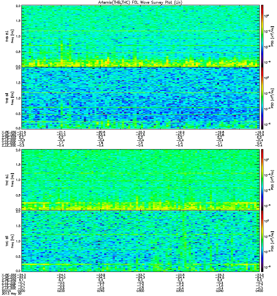Image resolution: width=277 pixels, height=296 pixels.
Task: Click the PSD label beside THB B-parallel color bar
Action: pyautogui.click(x=273, y=98)
